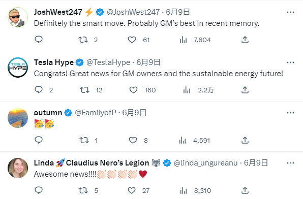
Task: Open more options on autumn's tweet
Action: [x=290, y=113]
